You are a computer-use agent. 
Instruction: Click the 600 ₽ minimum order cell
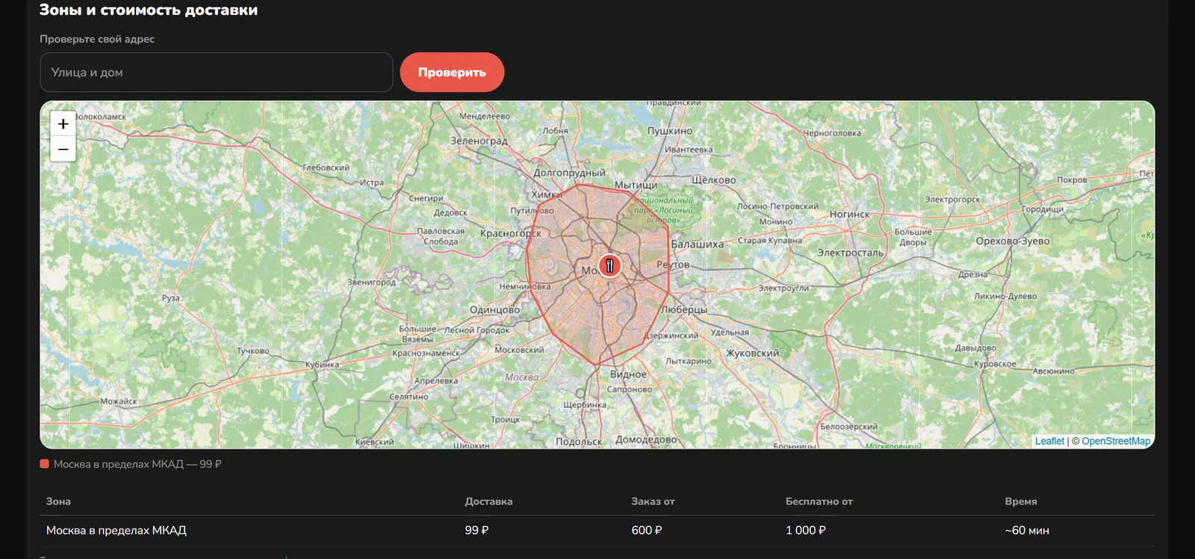coord(647,531)
